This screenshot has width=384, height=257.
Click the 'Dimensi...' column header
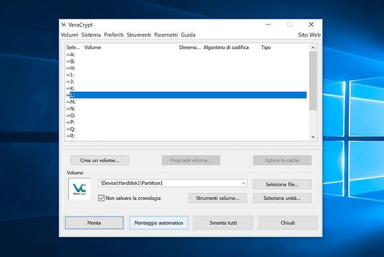click(190, 47)
